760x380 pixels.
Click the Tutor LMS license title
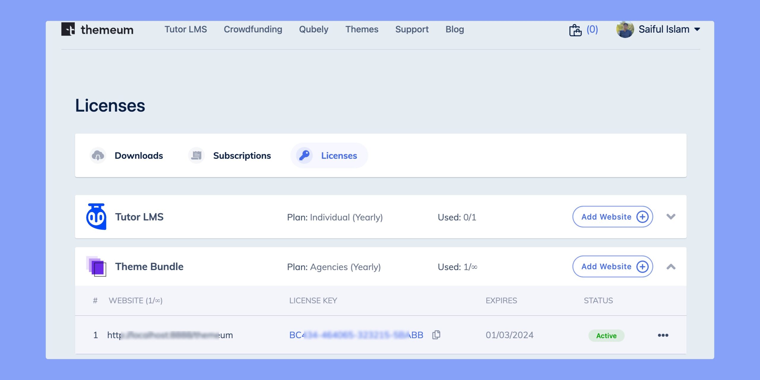pyautogui.click(x=139, y=217)
